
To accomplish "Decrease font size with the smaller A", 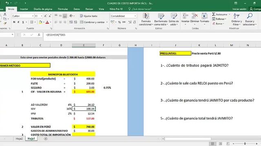I will pos(50,16).
